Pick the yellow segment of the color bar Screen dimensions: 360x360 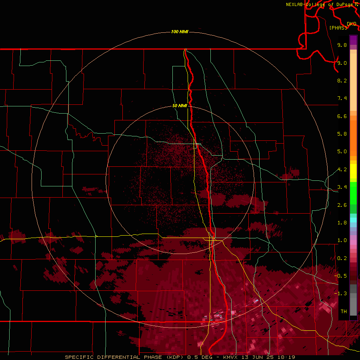(353, 171)
